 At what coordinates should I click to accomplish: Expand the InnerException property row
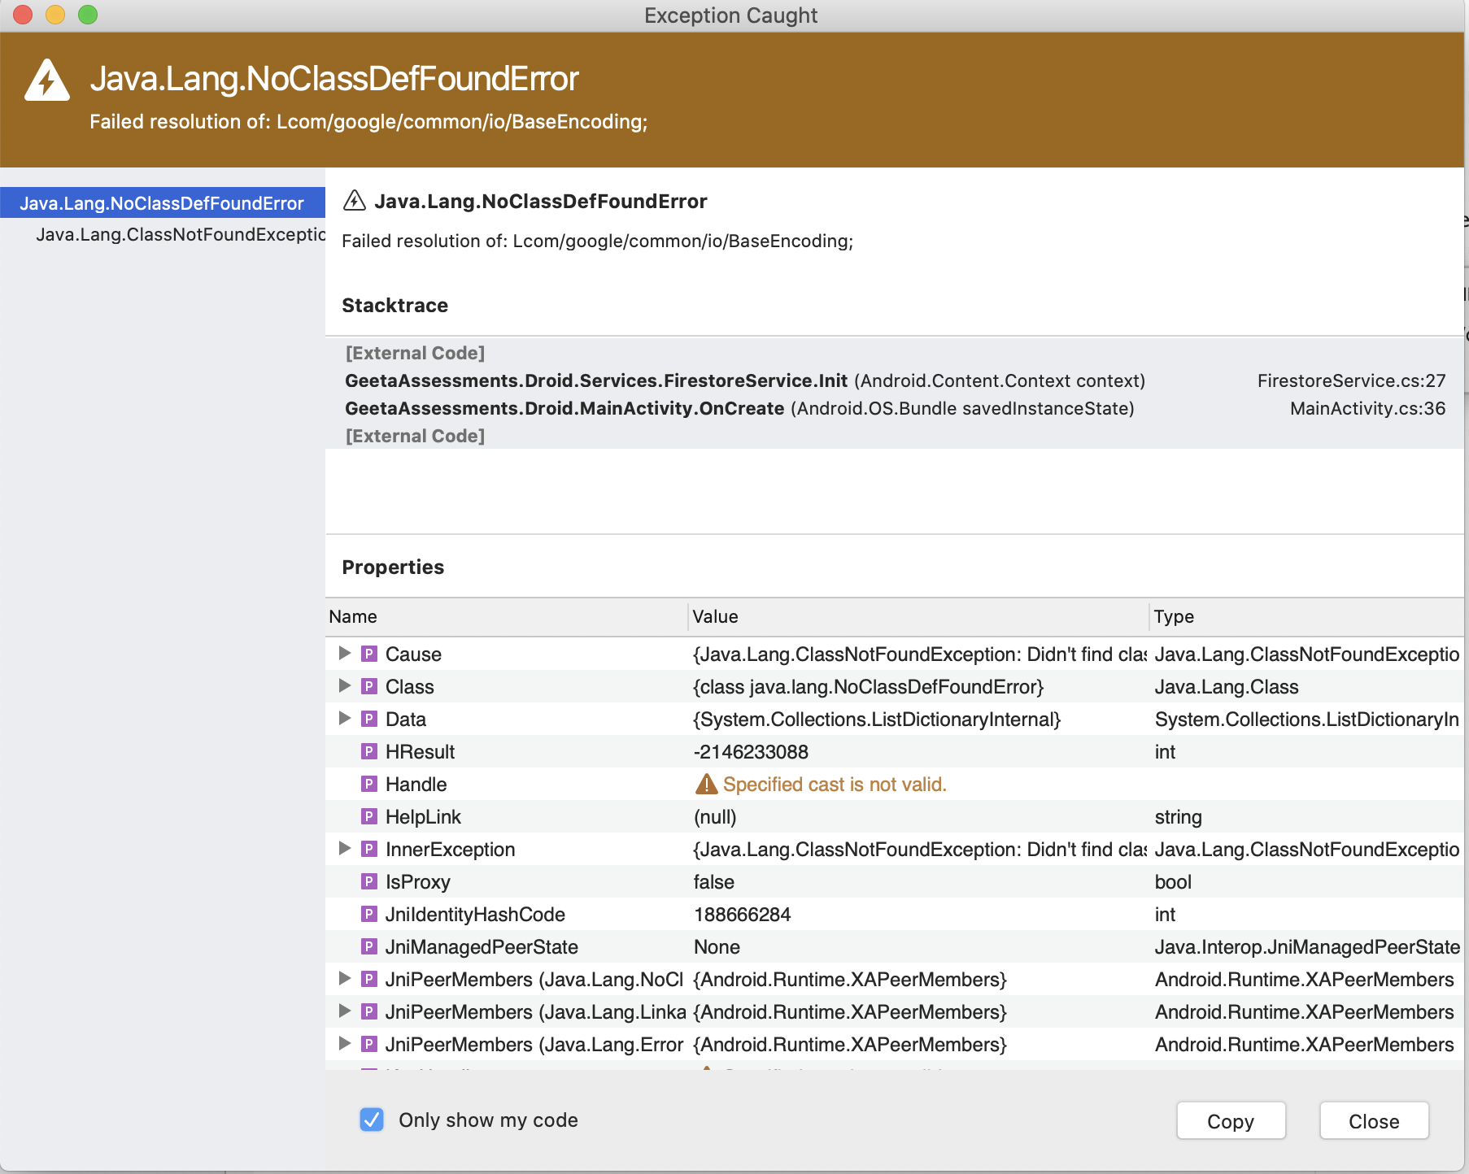[344, 848]
